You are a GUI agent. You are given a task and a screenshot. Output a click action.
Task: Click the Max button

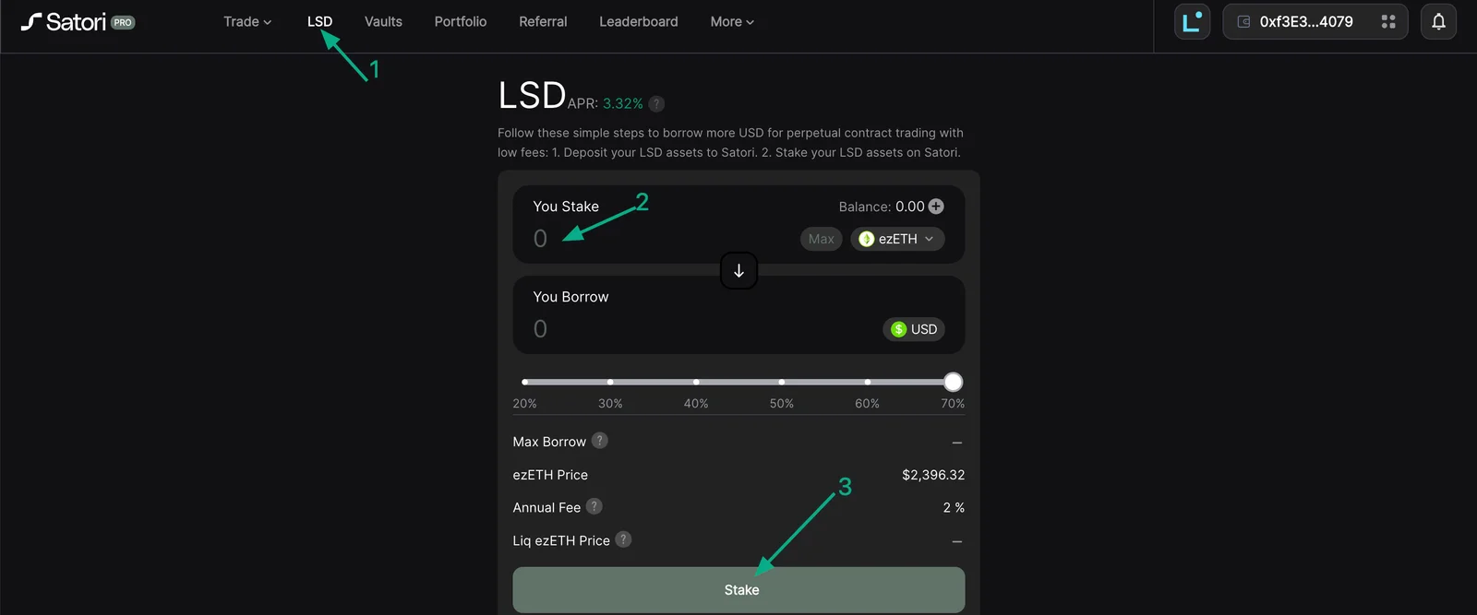tap(821, 239)
